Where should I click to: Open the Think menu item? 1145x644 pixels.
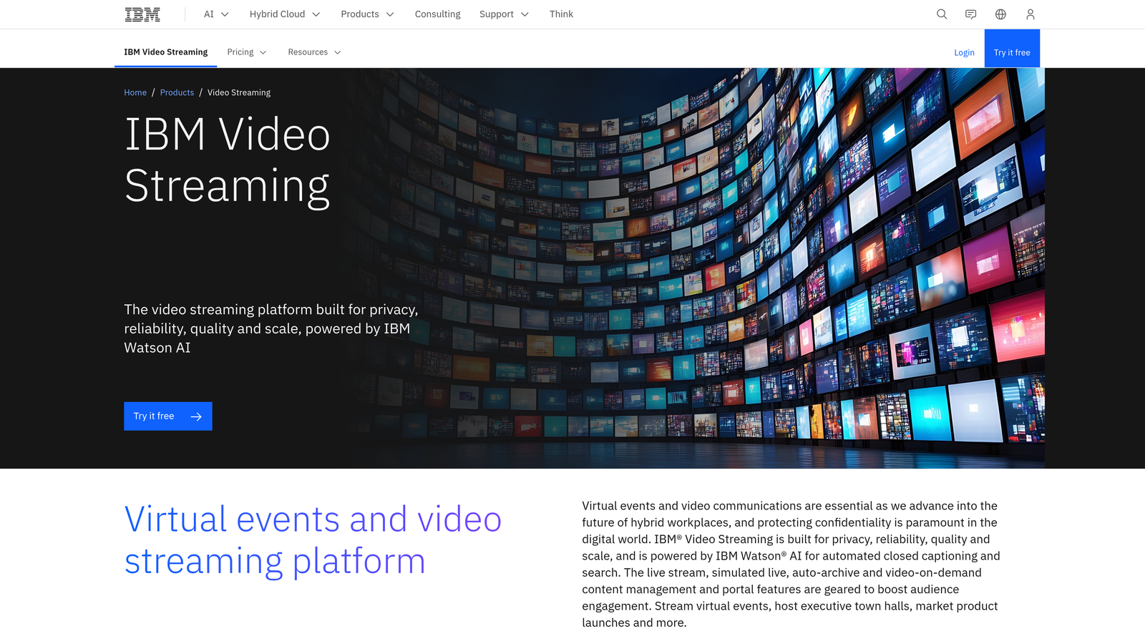[x=561, y=14]
